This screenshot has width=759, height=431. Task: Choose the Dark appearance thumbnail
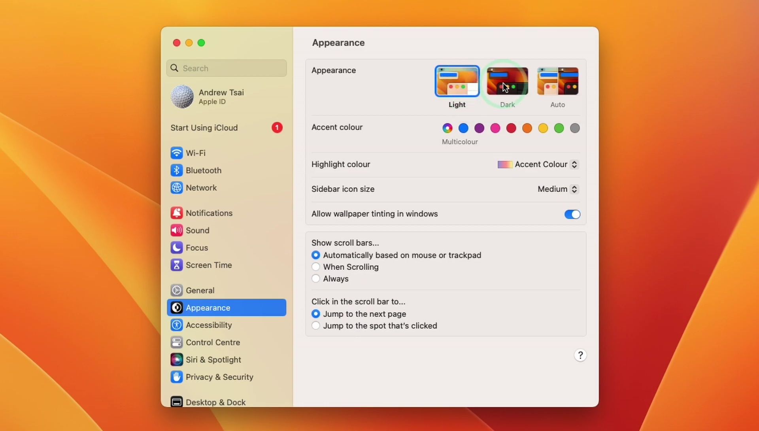tap(507, 81)
